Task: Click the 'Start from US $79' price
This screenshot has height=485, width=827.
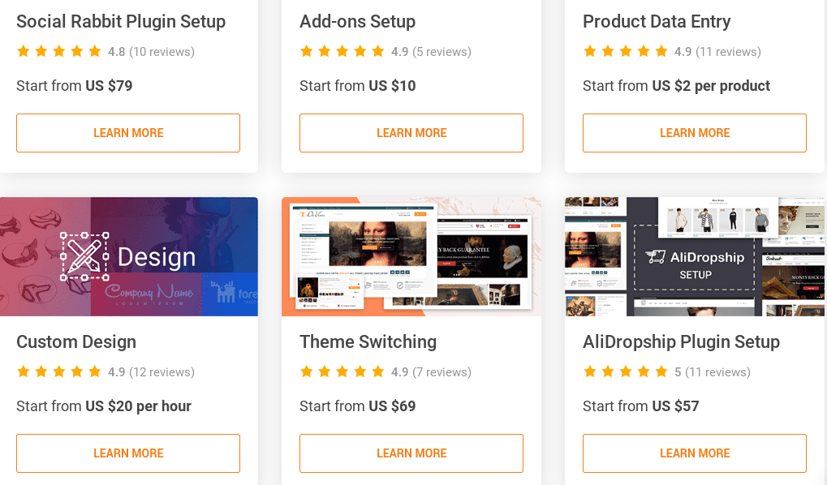Action: (75, 86)
